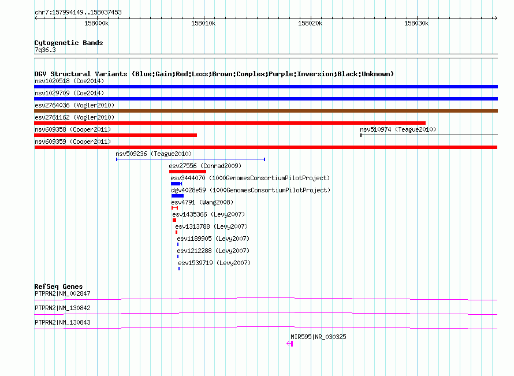Click the 158010k ruler tick label

tap(203, 23)
